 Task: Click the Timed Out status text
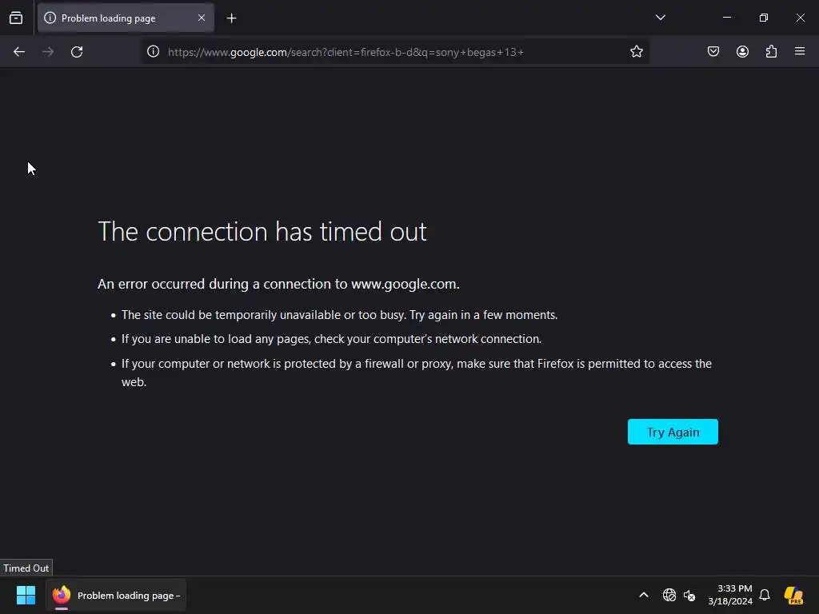pos(26,568)
